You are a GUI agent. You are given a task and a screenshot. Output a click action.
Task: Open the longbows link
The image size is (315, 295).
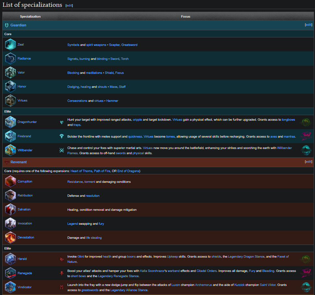pos(288,120)
